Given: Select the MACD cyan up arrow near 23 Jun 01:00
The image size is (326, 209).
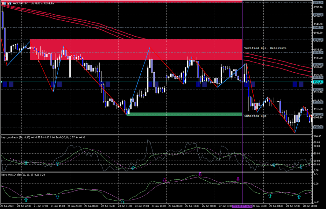Looking at the screenshot, I should point(123,202).
